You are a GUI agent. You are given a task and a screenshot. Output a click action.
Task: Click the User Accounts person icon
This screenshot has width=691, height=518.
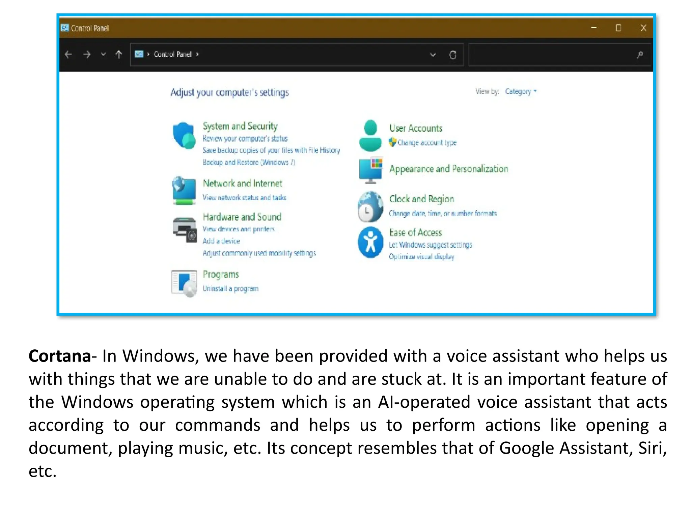(x=370, y=136)
